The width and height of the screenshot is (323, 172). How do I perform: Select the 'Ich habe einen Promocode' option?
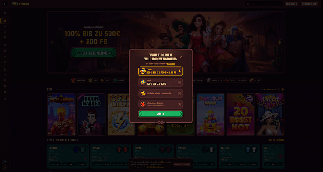(161, 93)
